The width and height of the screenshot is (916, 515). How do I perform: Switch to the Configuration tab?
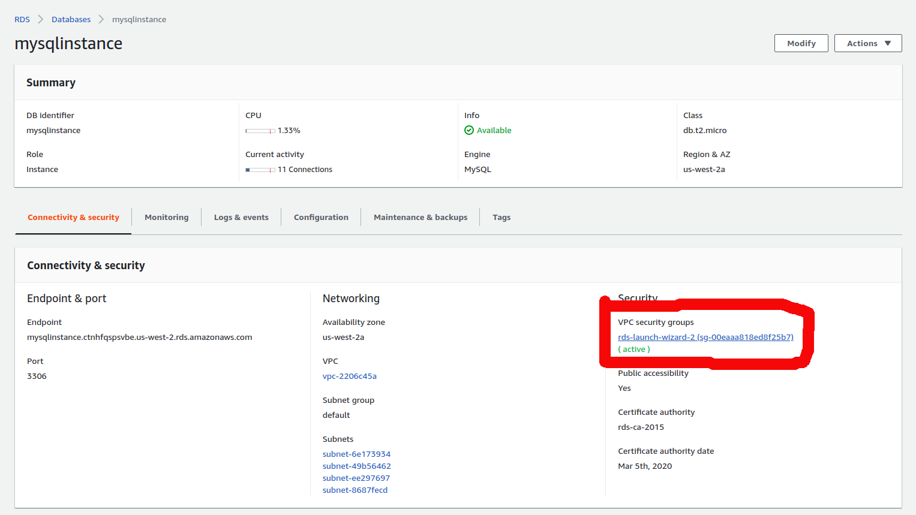(x=321, y=217)
